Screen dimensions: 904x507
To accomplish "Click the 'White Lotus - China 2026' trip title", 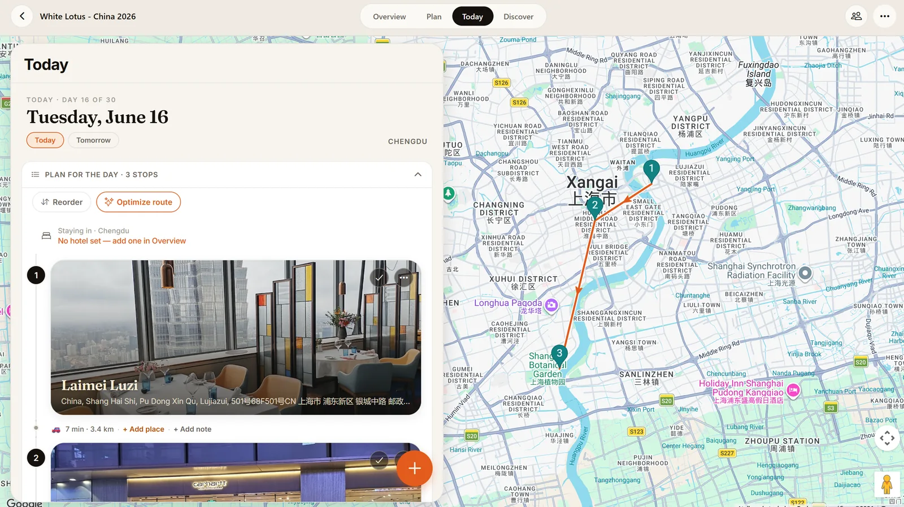I will (88, 16).
